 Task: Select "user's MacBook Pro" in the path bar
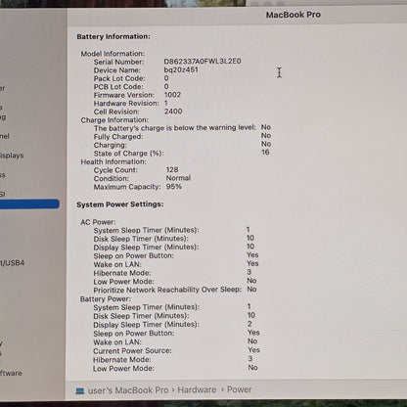(128, 390)
